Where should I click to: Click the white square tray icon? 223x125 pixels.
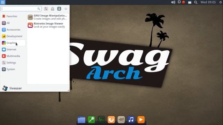(x=179, y=2)
